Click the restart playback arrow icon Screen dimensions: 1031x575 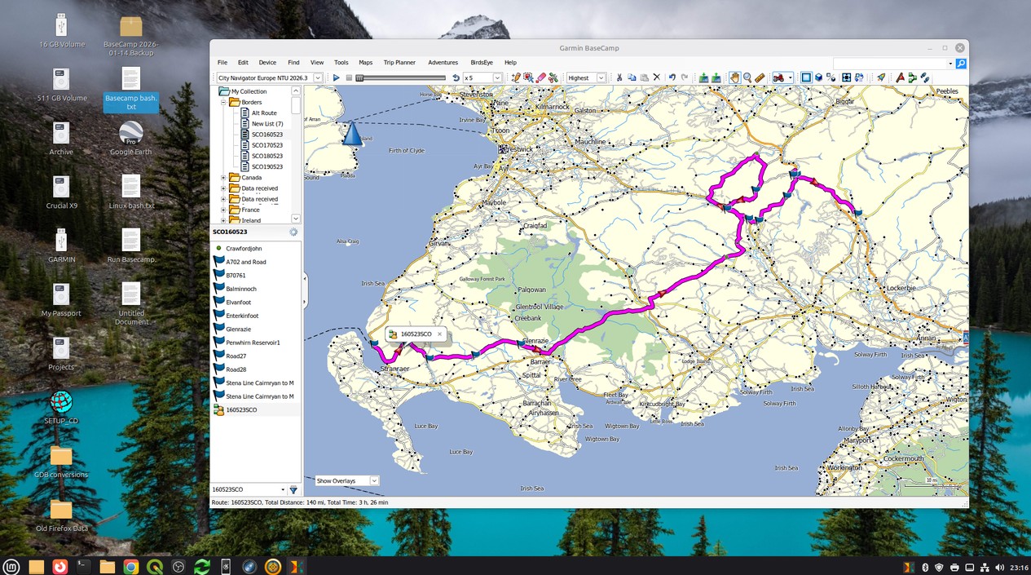coord(456,77)
